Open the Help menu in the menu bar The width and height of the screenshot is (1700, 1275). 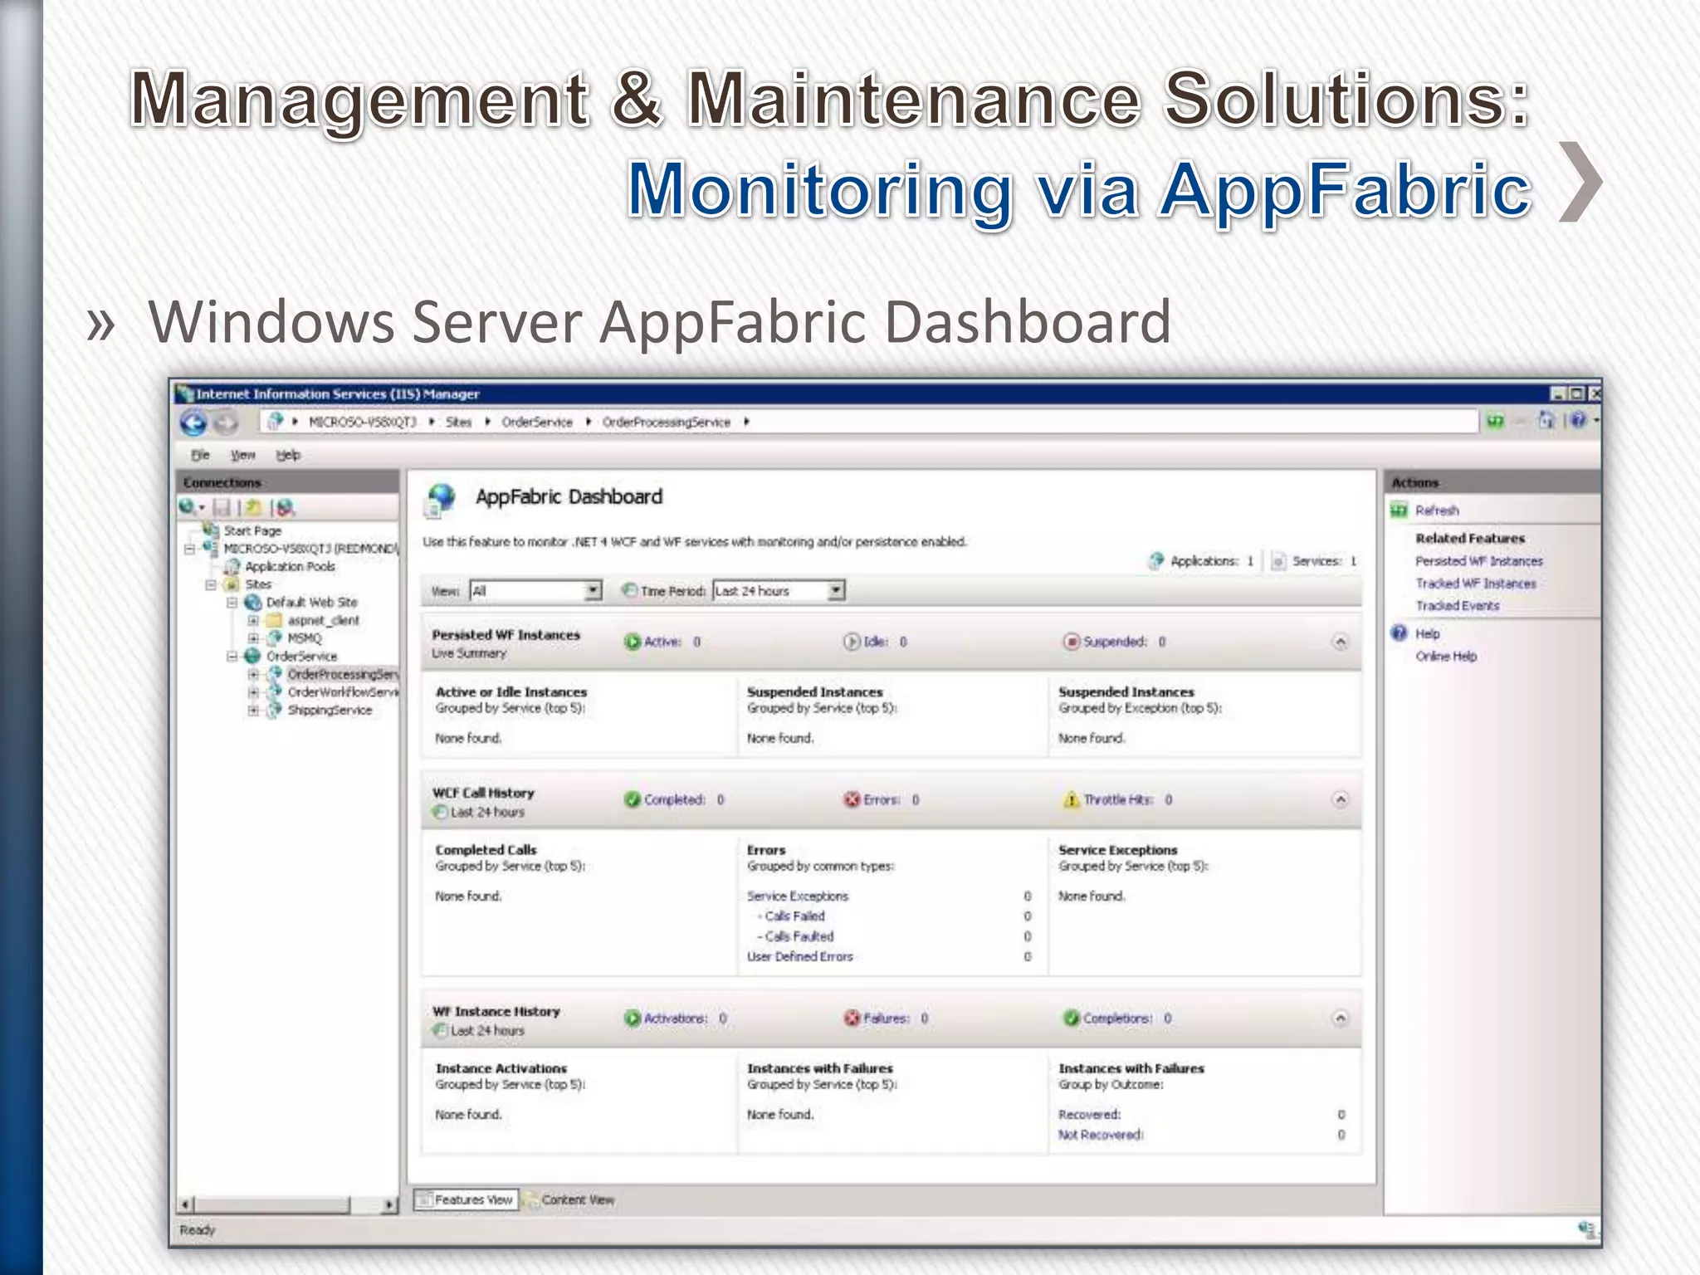pos(288,455)
